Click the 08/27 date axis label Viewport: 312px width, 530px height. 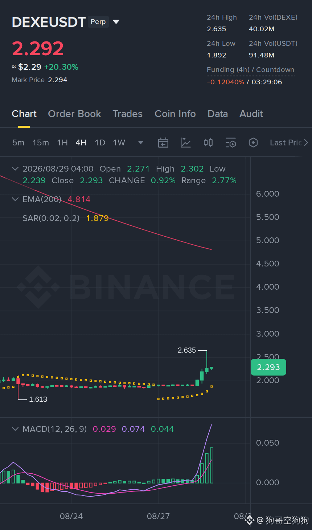coord(158,516)
